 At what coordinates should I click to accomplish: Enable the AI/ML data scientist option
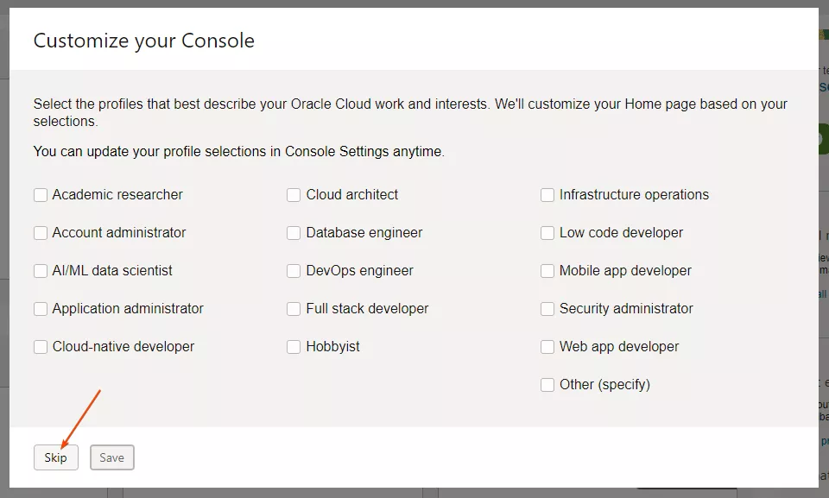[41, 271]
